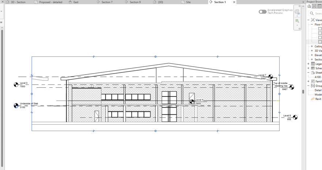The height and width of the screenshot is (170, 322).
Task: Select the Families icon in browser tree
Action: (x=313, y=81)
